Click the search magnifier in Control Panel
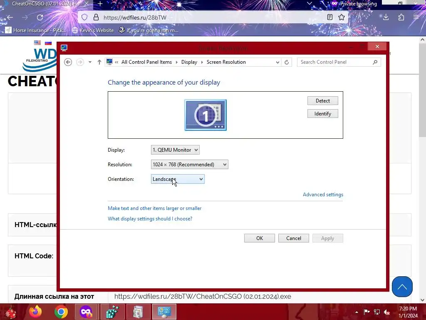This screenshot has width=426, height=320. (375, 62)
